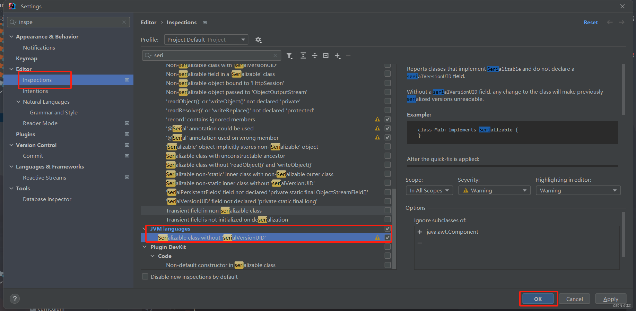Enable 'Non-default constructor in serializable class' checkbox
Screen dimensions: 636x311
[x=387, y=265]
